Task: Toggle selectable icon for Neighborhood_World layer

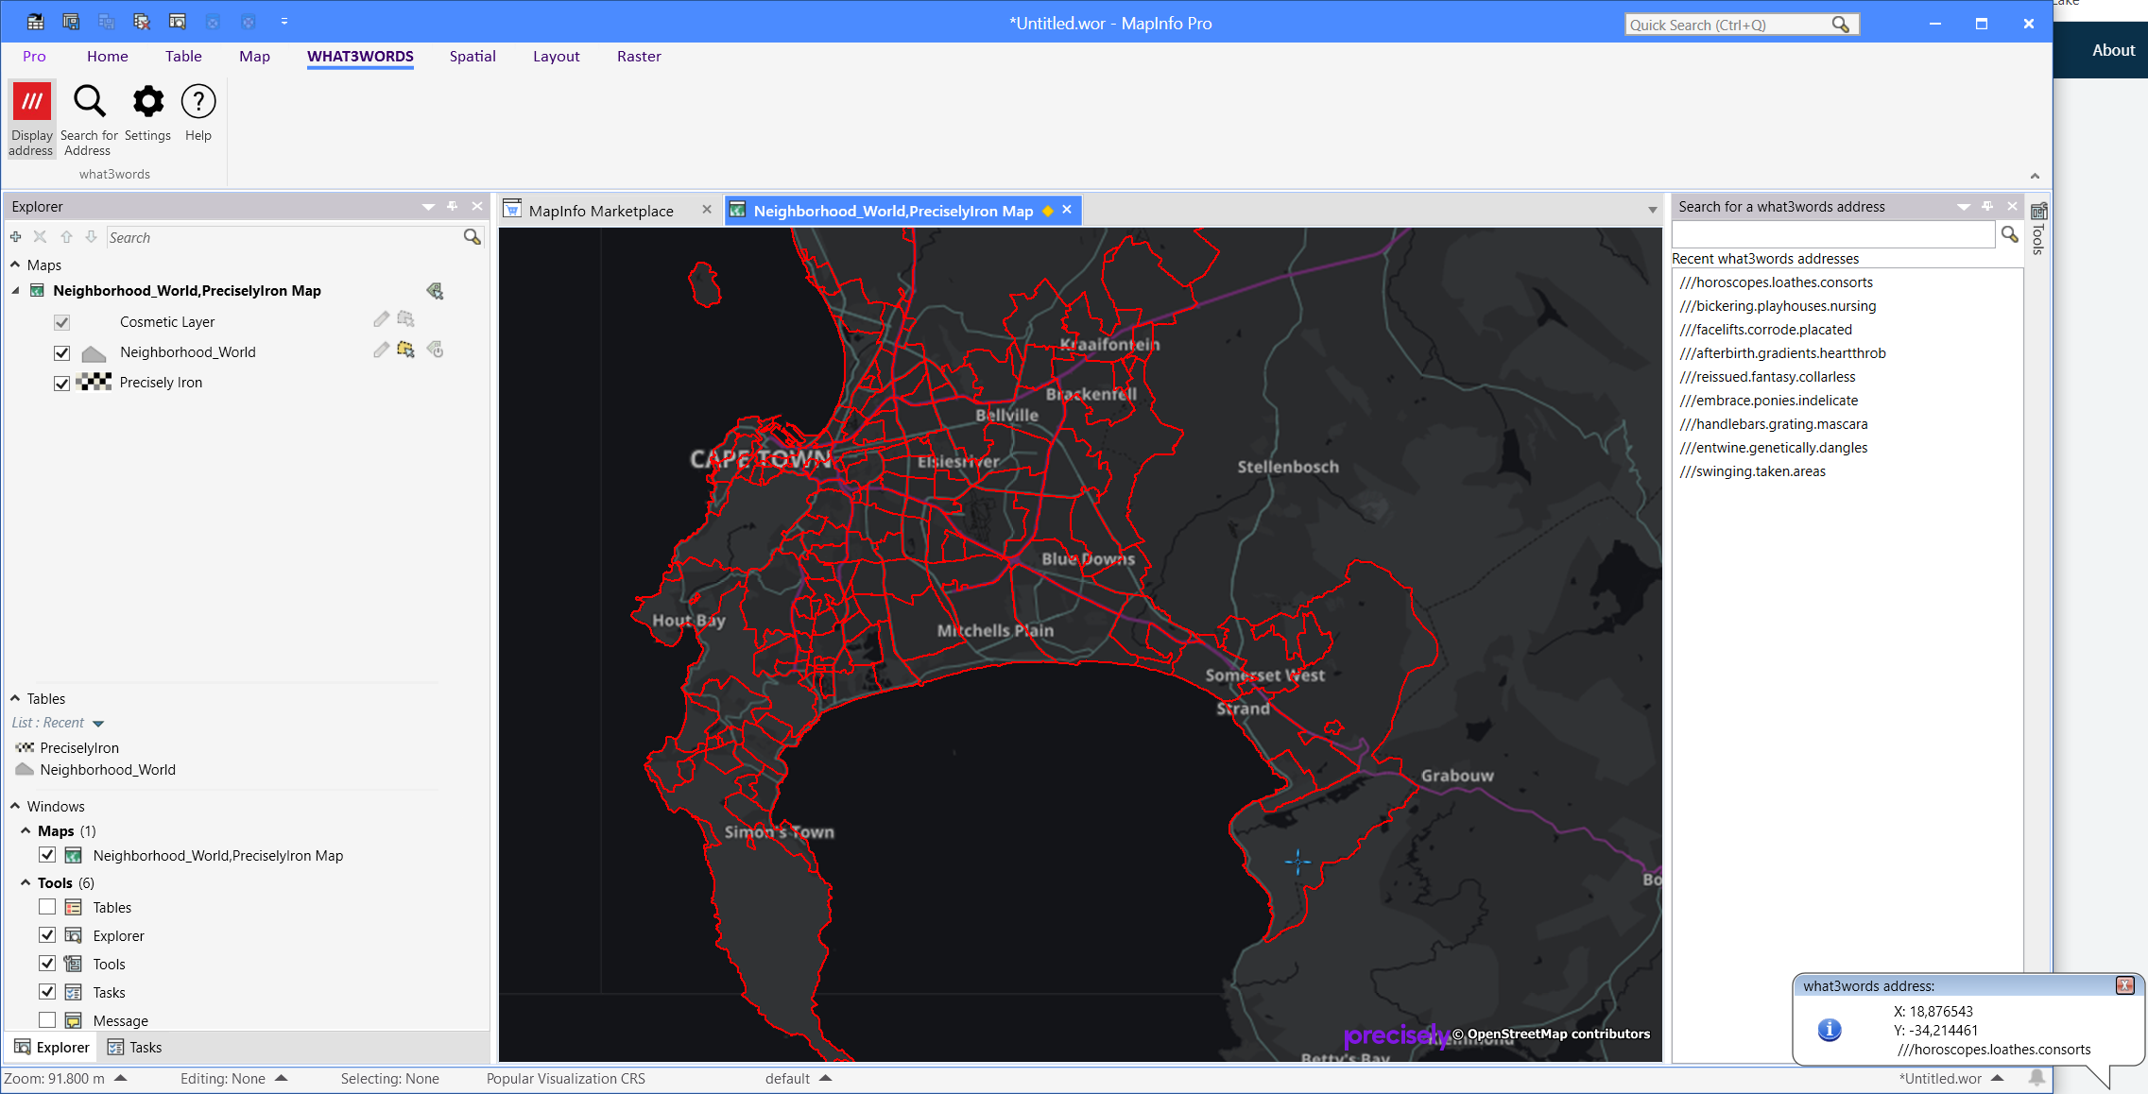Action: 406,350
